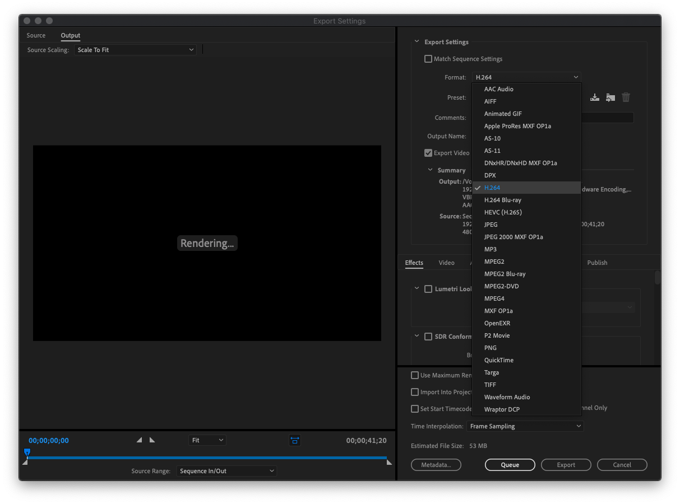This screenshot has width=680, height=504.
Task: Open the Source Scaling dropdown
Action: coord(135,50)
